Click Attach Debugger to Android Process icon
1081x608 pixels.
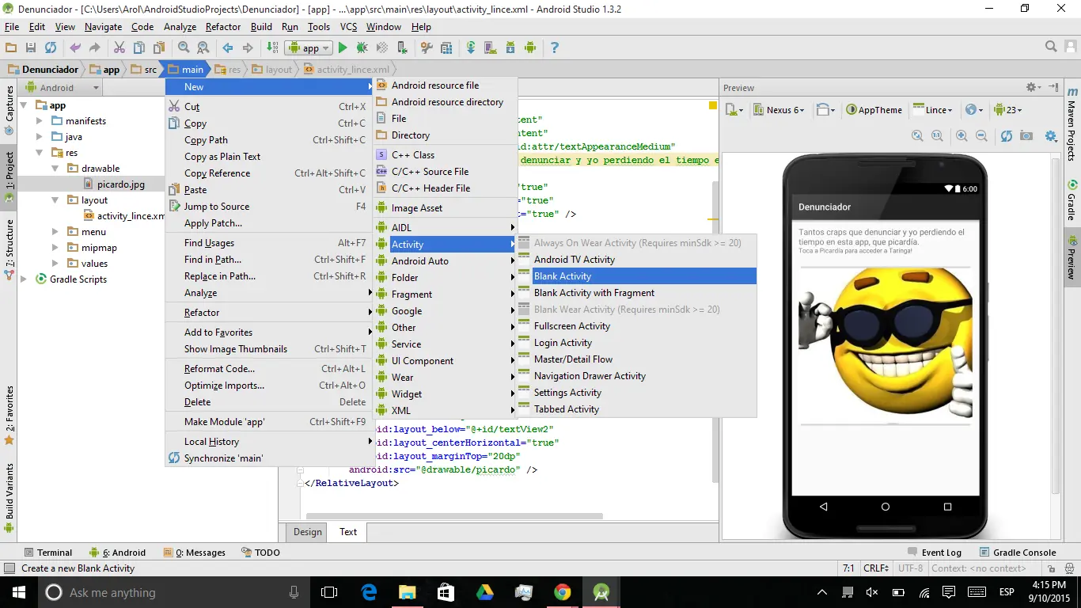[x=402, y=48]
